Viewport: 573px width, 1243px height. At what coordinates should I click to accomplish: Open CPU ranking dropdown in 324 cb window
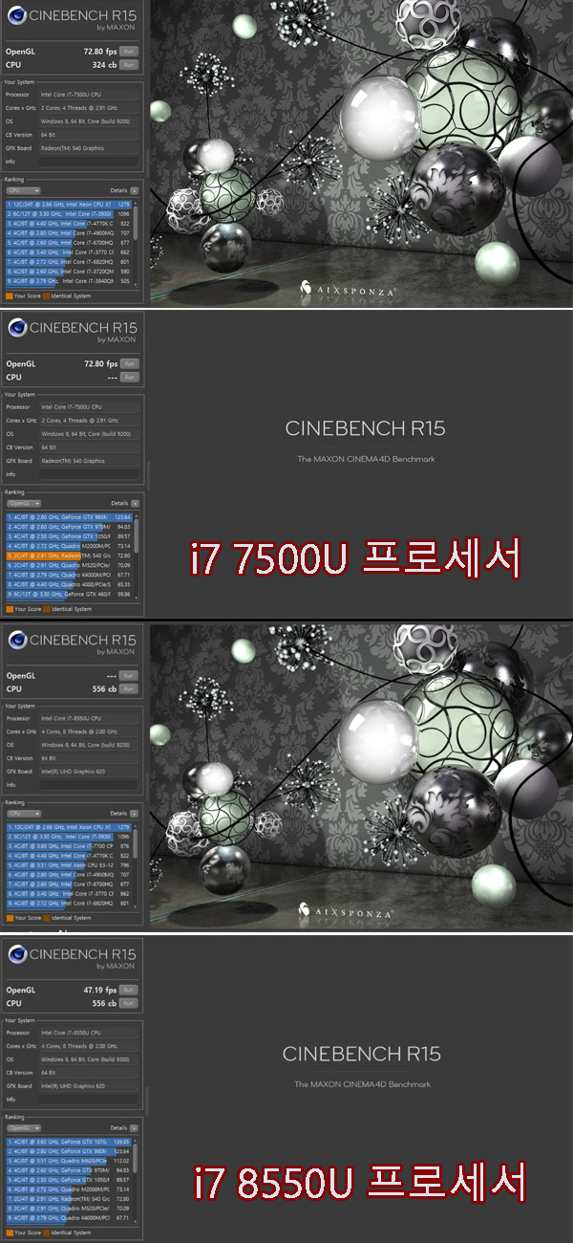click(x=25, y=190)
